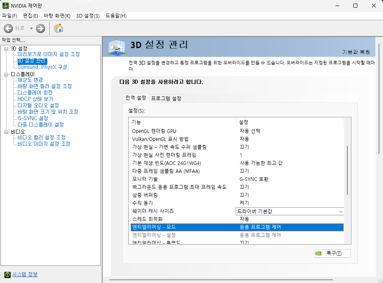Open the 3D 설정(3) menu
Image resolution: width=383 pixels, height=283 pixels.
[88, 16]
